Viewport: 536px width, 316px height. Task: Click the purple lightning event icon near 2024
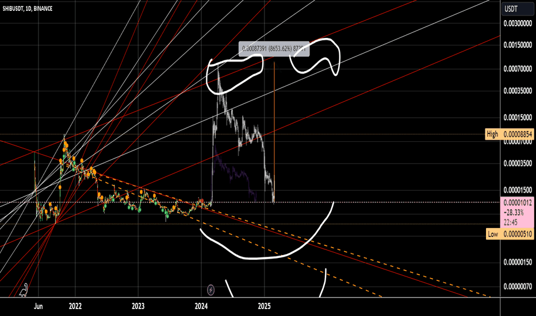(x=211, y=290)
